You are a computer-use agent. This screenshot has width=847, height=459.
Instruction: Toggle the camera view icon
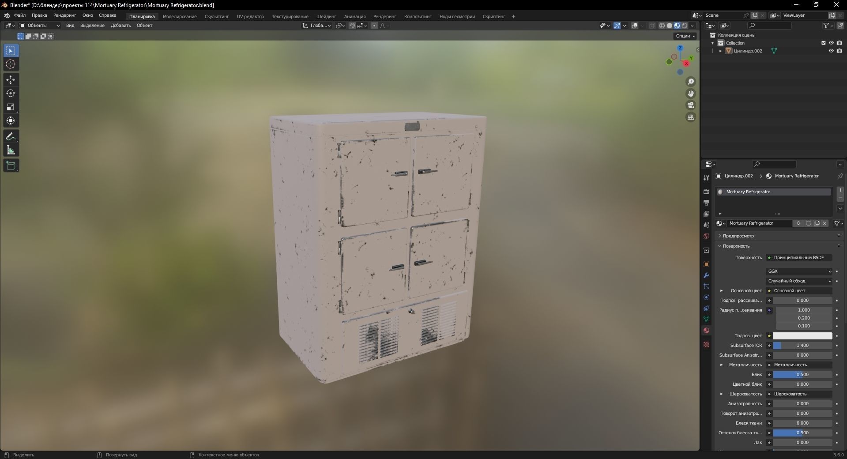point(691,105)
